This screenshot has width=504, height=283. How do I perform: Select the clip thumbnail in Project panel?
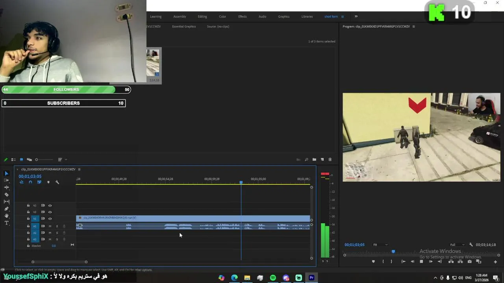coord(153,63)
